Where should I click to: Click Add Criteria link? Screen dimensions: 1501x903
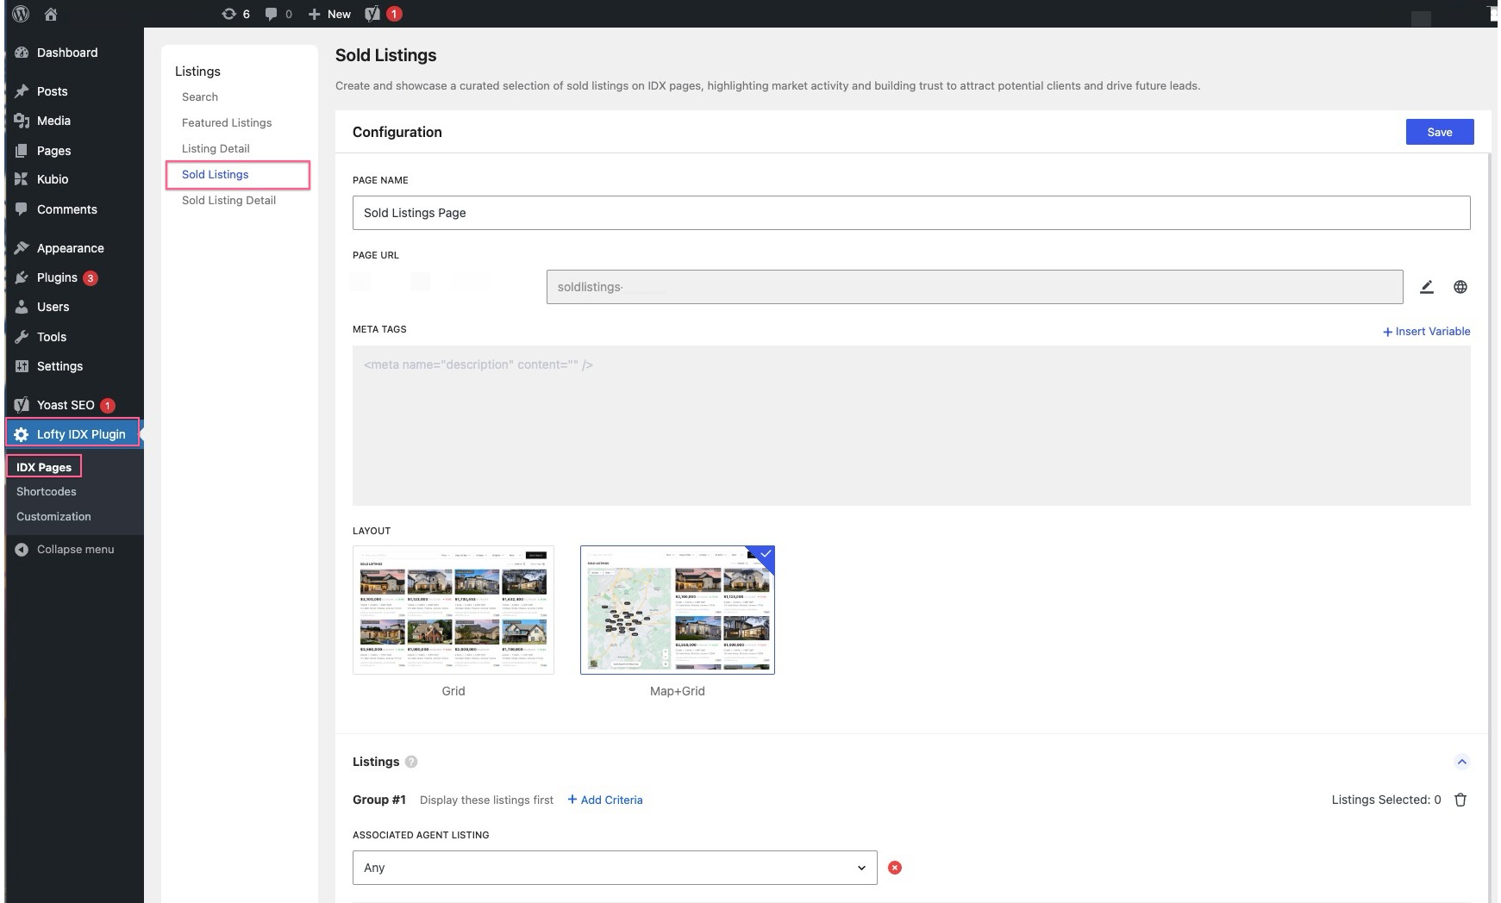point(605,800)
